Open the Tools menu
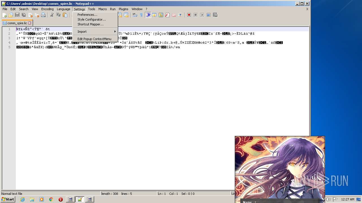The image size is (362, 203). coord(92,9)
